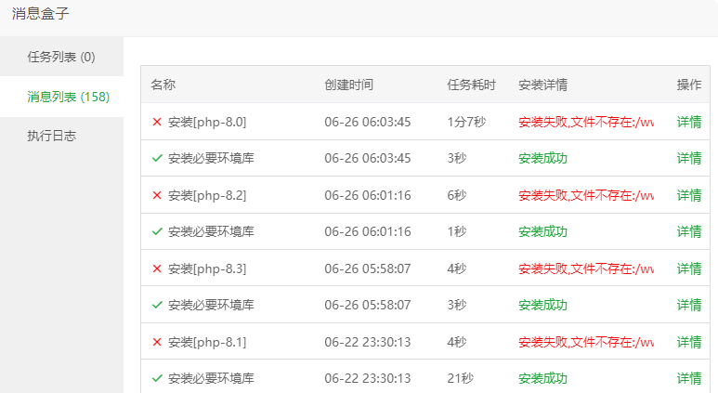Viewport: 718px width, 393px height.
Task: Click the 1分7秒 duration cell
Action: click(x=466, y=122)
